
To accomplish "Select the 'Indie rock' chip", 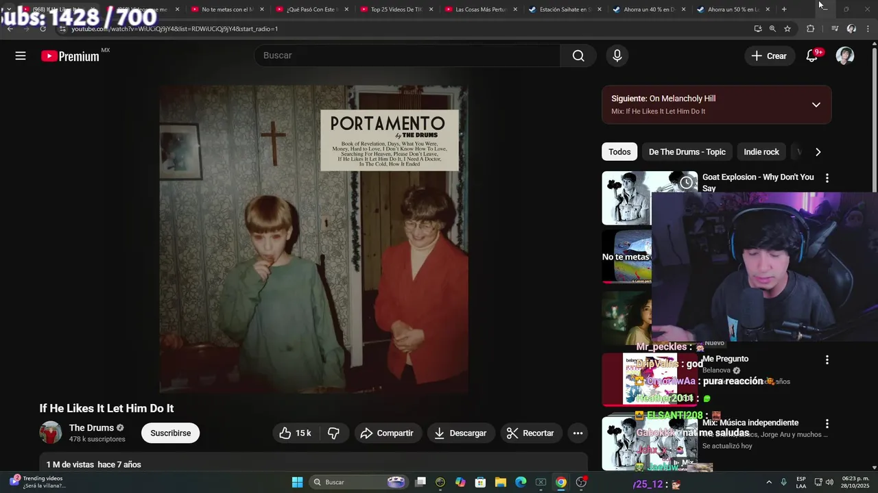I will pos(761,152).
